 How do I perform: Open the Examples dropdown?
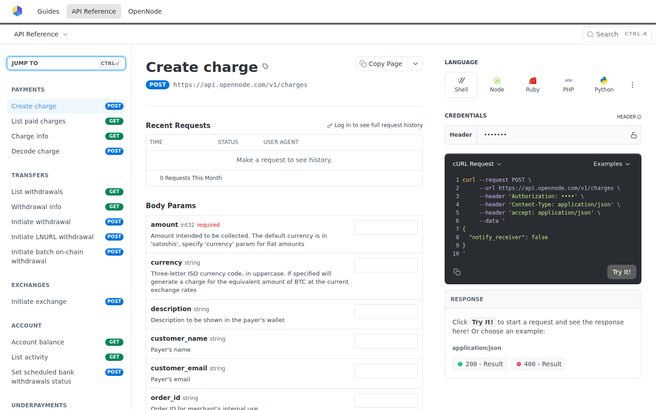tap(611, 164)
